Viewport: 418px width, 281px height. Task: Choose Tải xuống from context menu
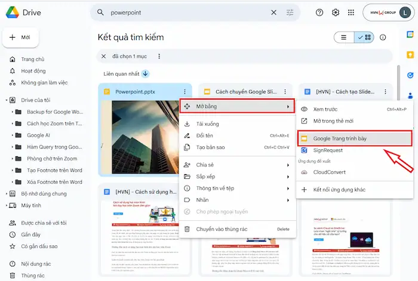click(207, 124)
